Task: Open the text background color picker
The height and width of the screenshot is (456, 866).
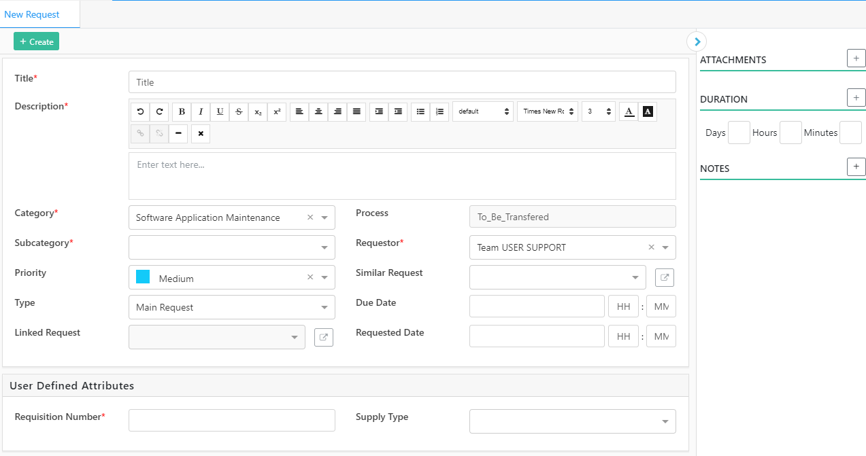Action: pos(648,111)
